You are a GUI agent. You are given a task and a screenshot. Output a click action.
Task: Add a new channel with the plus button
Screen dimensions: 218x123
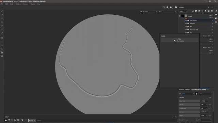210,97
